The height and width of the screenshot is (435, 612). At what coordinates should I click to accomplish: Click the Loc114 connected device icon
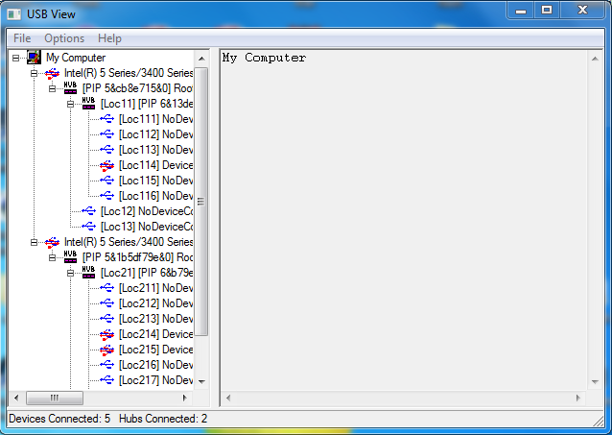pyautogui.click(x=106, y=165)
